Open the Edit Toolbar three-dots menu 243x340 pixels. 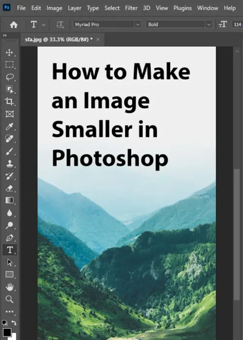pyautogui.click(x=9, y=312)
